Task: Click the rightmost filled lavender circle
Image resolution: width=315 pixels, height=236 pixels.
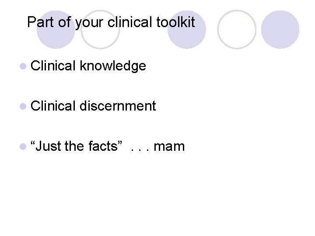Action: point(280,30)
